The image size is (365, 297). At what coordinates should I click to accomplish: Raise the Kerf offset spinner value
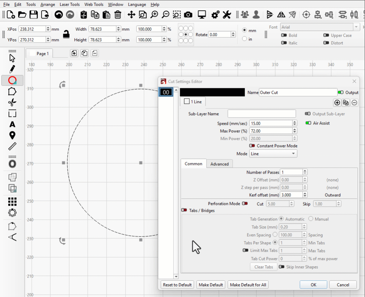305,194
